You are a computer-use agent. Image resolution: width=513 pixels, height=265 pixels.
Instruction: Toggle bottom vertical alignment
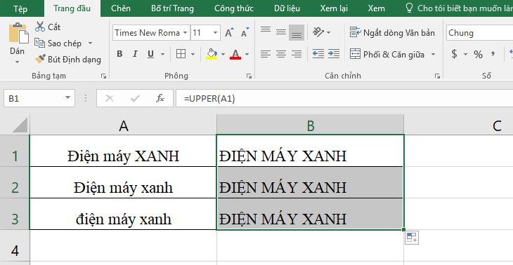(297, 32)
